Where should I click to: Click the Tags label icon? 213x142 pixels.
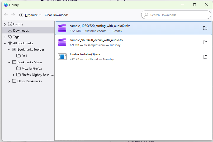click(x=10, y=37)
